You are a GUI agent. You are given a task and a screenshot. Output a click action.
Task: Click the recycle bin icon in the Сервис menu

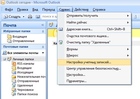61,42
